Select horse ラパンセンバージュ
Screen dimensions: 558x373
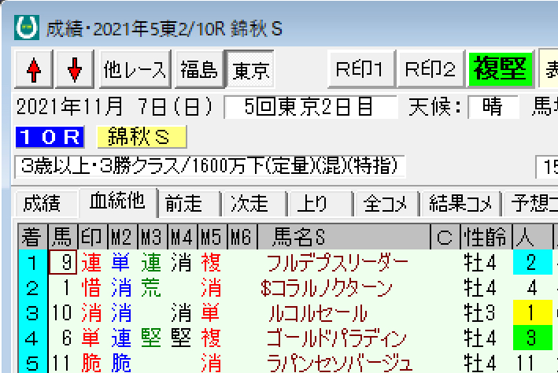[339, 364]
